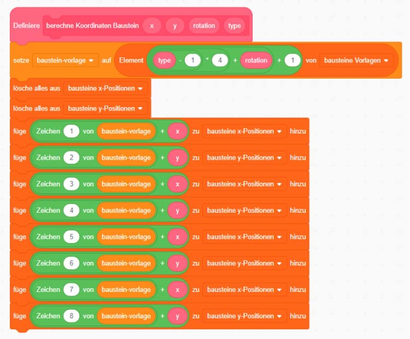Click the pink x argument in the Zeichen 5 row
This screenshot has width=410, height=339.
(x=178, y=237)
